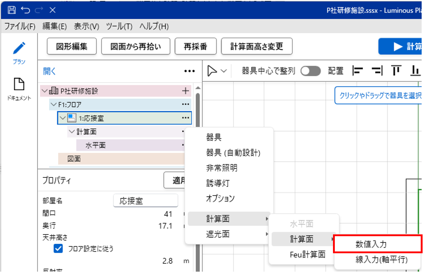Click the align top edges icon
The height and width of the screenshot is (273, 423).
pos(396,71)
